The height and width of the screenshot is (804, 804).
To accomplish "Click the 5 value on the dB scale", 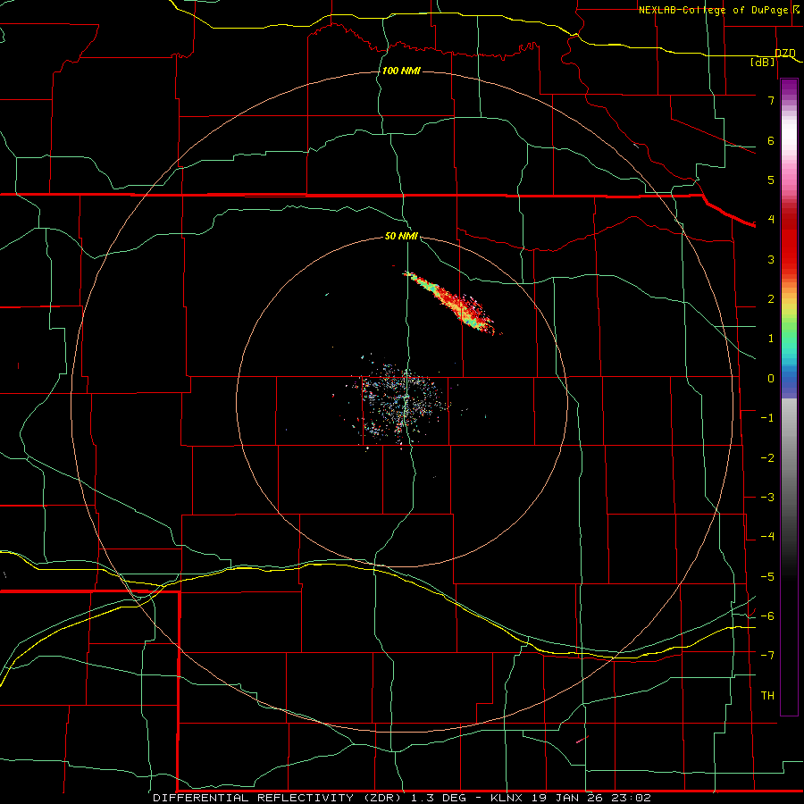I will 771,180.
